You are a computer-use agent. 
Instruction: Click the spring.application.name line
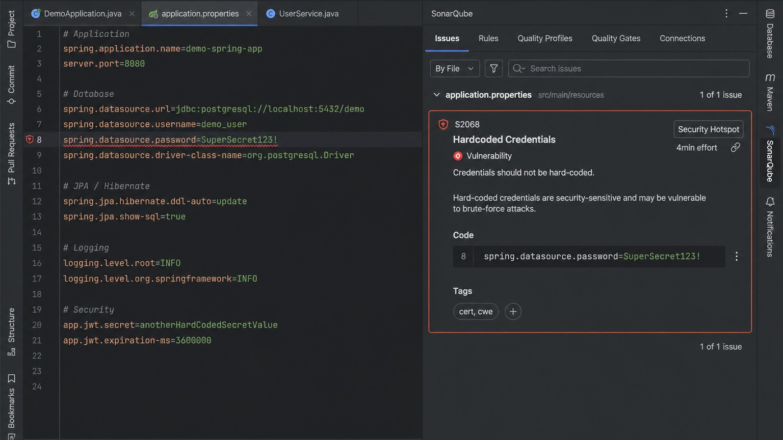pos(163,48)
